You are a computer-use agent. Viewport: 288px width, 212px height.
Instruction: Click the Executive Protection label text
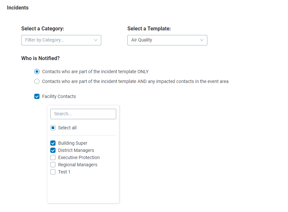point(79,157)
